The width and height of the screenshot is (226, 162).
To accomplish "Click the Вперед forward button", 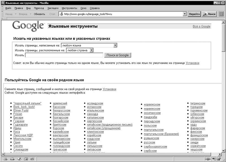I will pos(23,14).
